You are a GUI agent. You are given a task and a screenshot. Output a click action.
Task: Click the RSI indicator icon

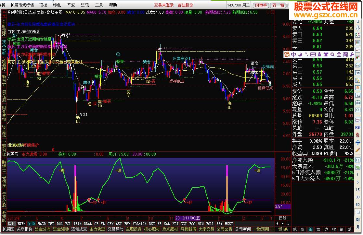pos(358,127)
